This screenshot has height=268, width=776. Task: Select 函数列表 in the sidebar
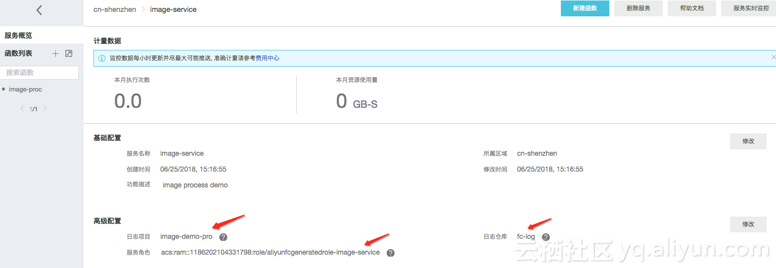coord(18,53)
